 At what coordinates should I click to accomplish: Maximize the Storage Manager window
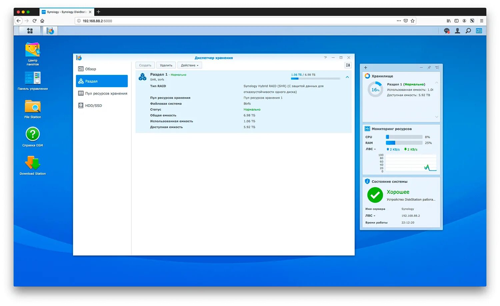click(x=341, y=58)
